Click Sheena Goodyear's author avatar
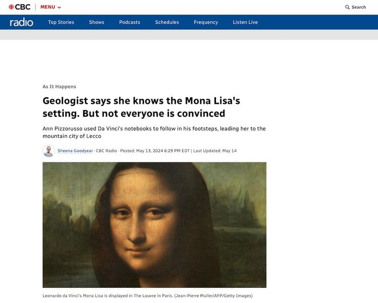Viewport: 378px width, 303px height. click(48, 151)
